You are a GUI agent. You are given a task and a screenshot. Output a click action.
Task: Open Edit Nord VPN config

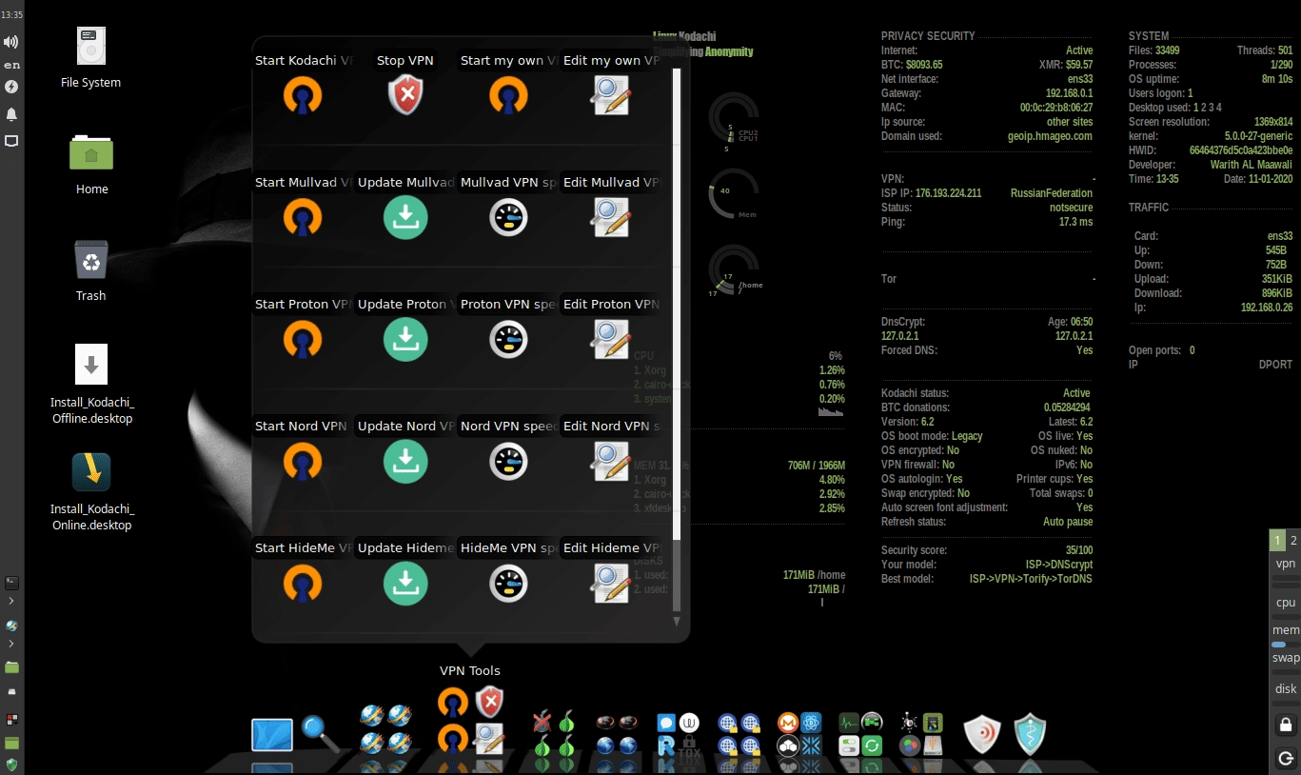pyautogui.click(x=611, y=461)
